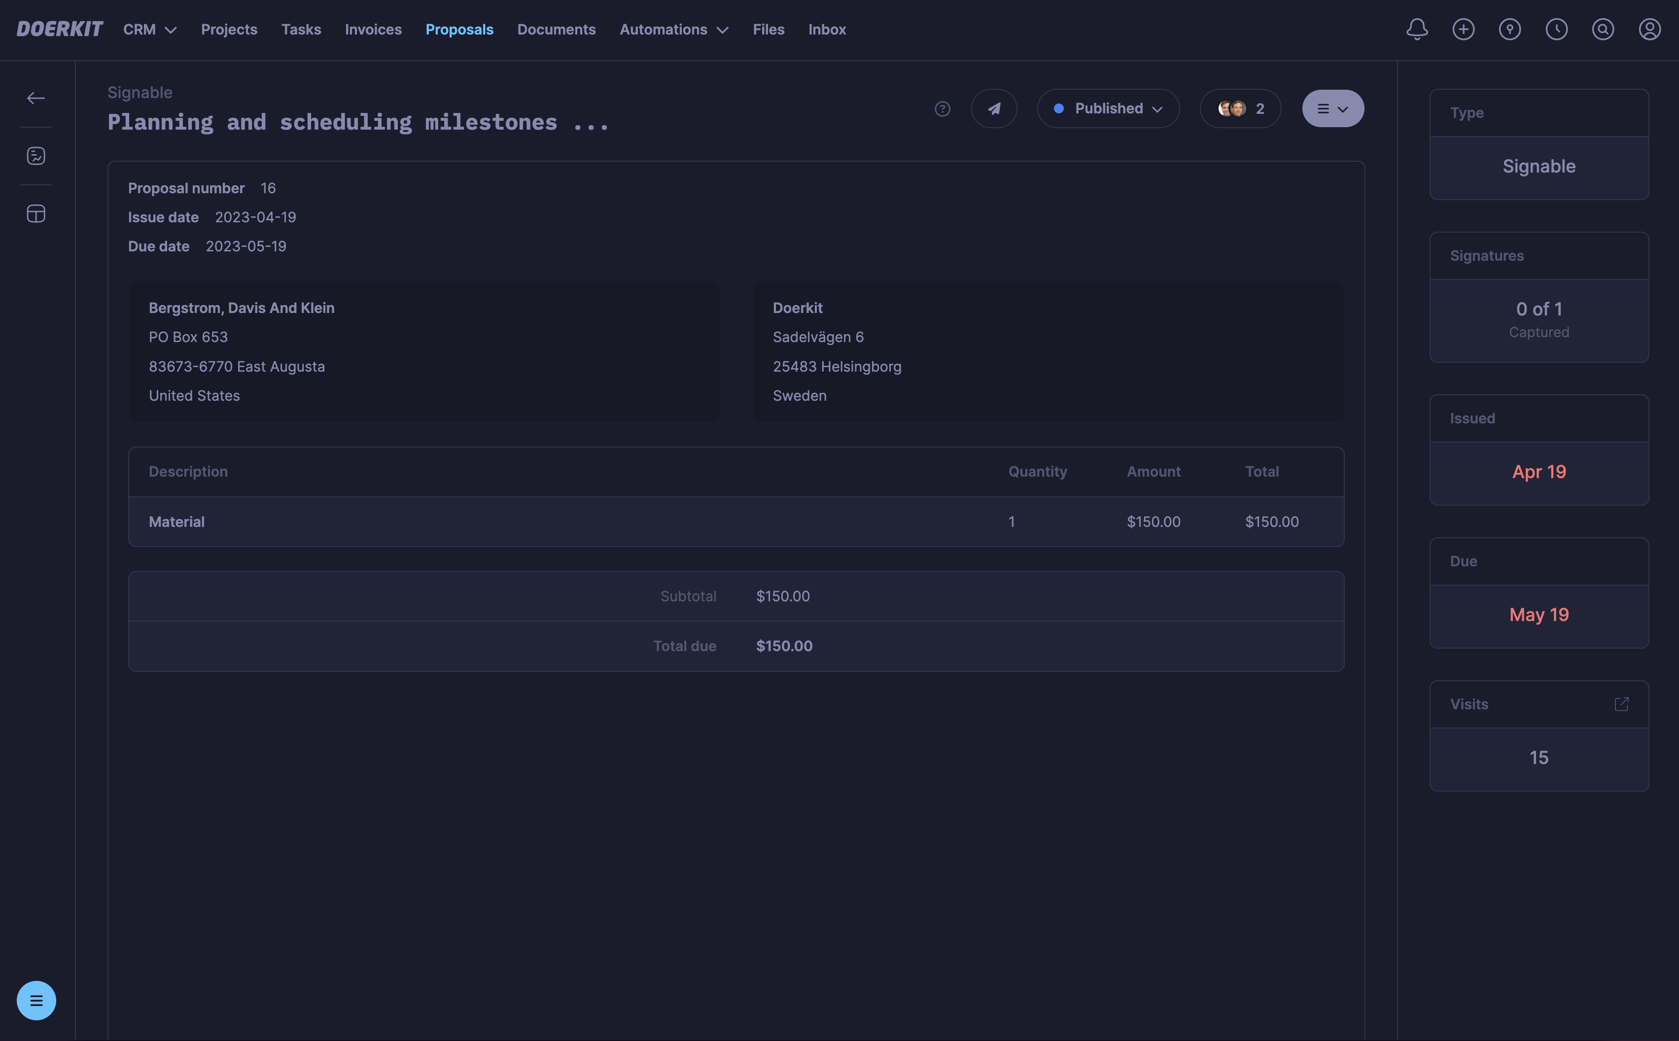
Task: Open notifications via the bell icon
Action: [x=1416, y=29]
